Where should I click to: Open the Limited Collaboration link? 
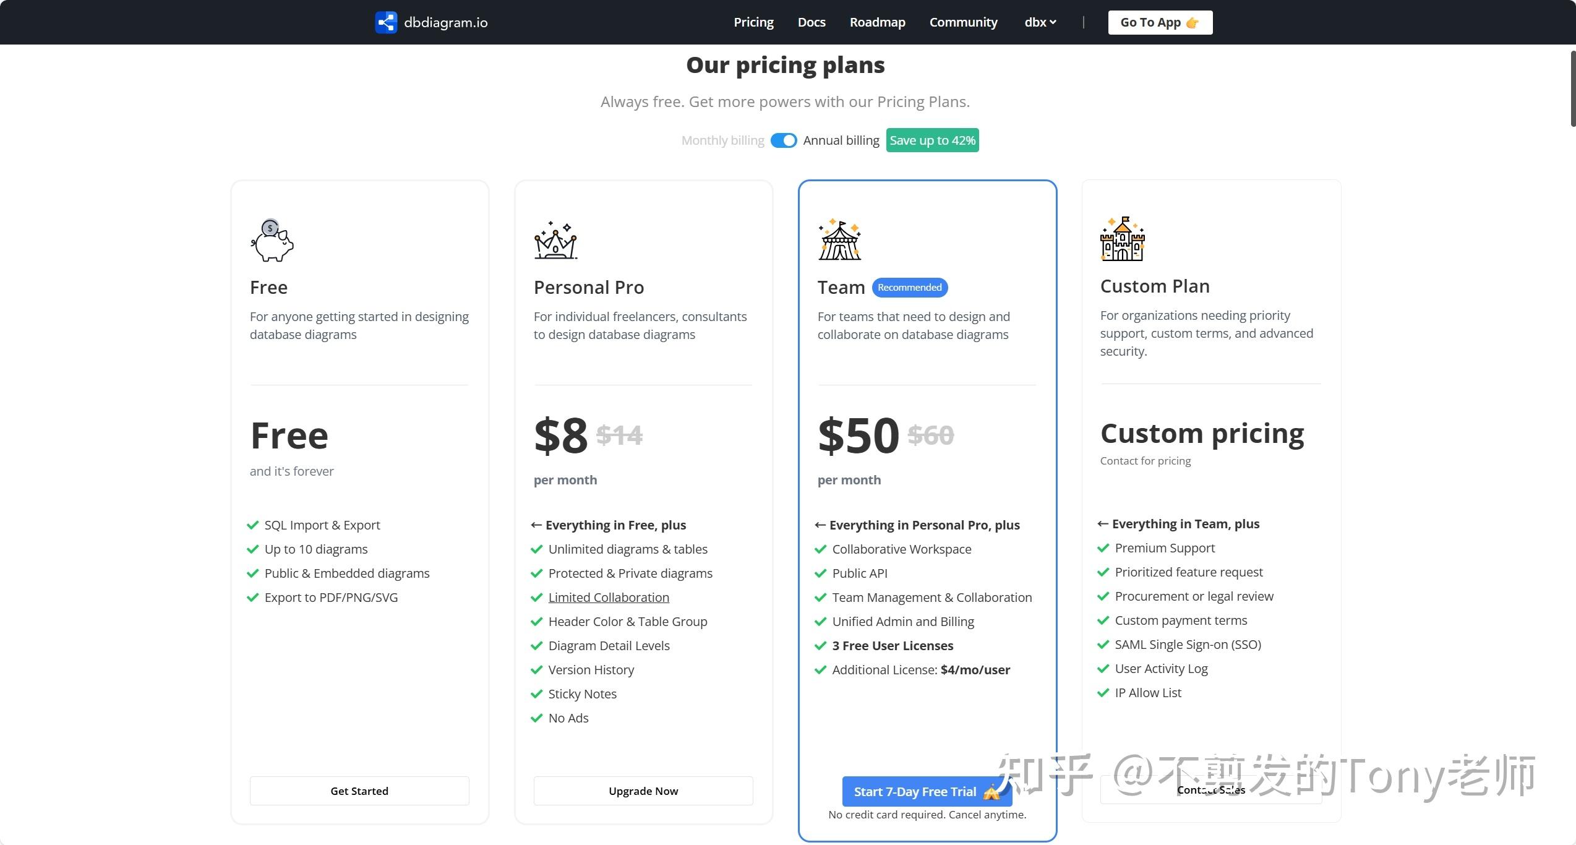click(609, 598)
